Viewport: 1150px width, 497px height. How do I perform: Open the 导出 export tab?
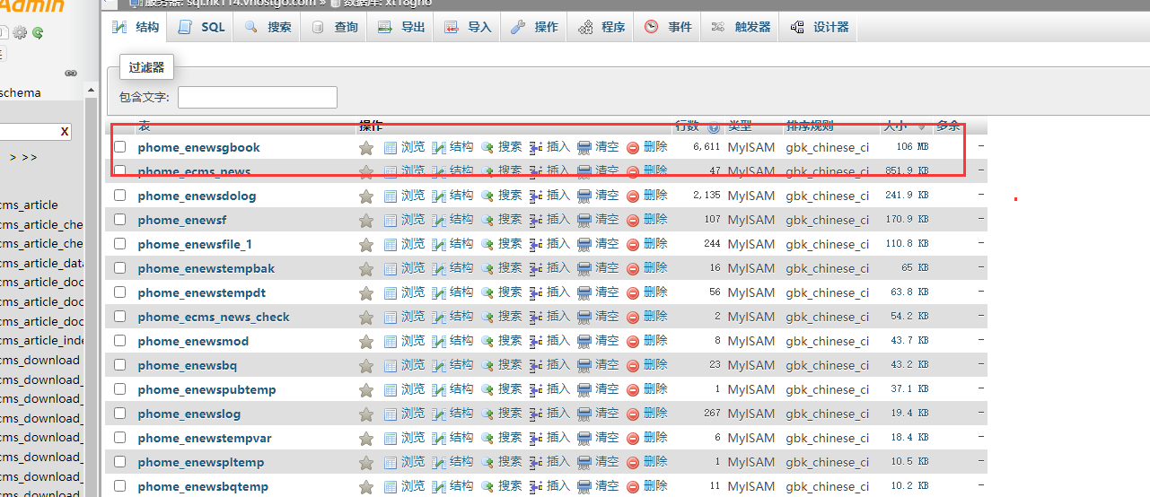point(402,27)
